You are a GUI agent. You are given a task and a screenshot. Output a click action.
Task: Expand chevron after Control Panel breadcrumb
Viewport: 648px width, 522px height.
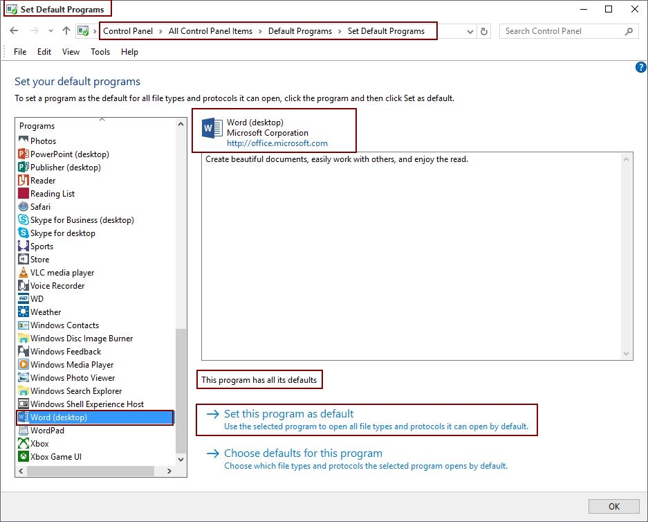pyautogui.click(x=160, y=31)
